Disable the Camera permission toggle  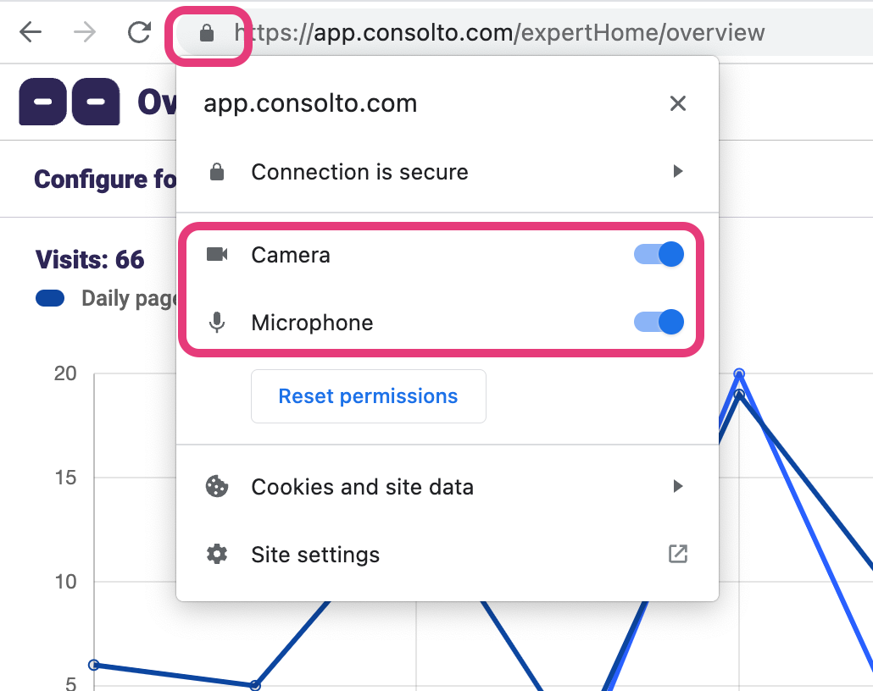659,254
